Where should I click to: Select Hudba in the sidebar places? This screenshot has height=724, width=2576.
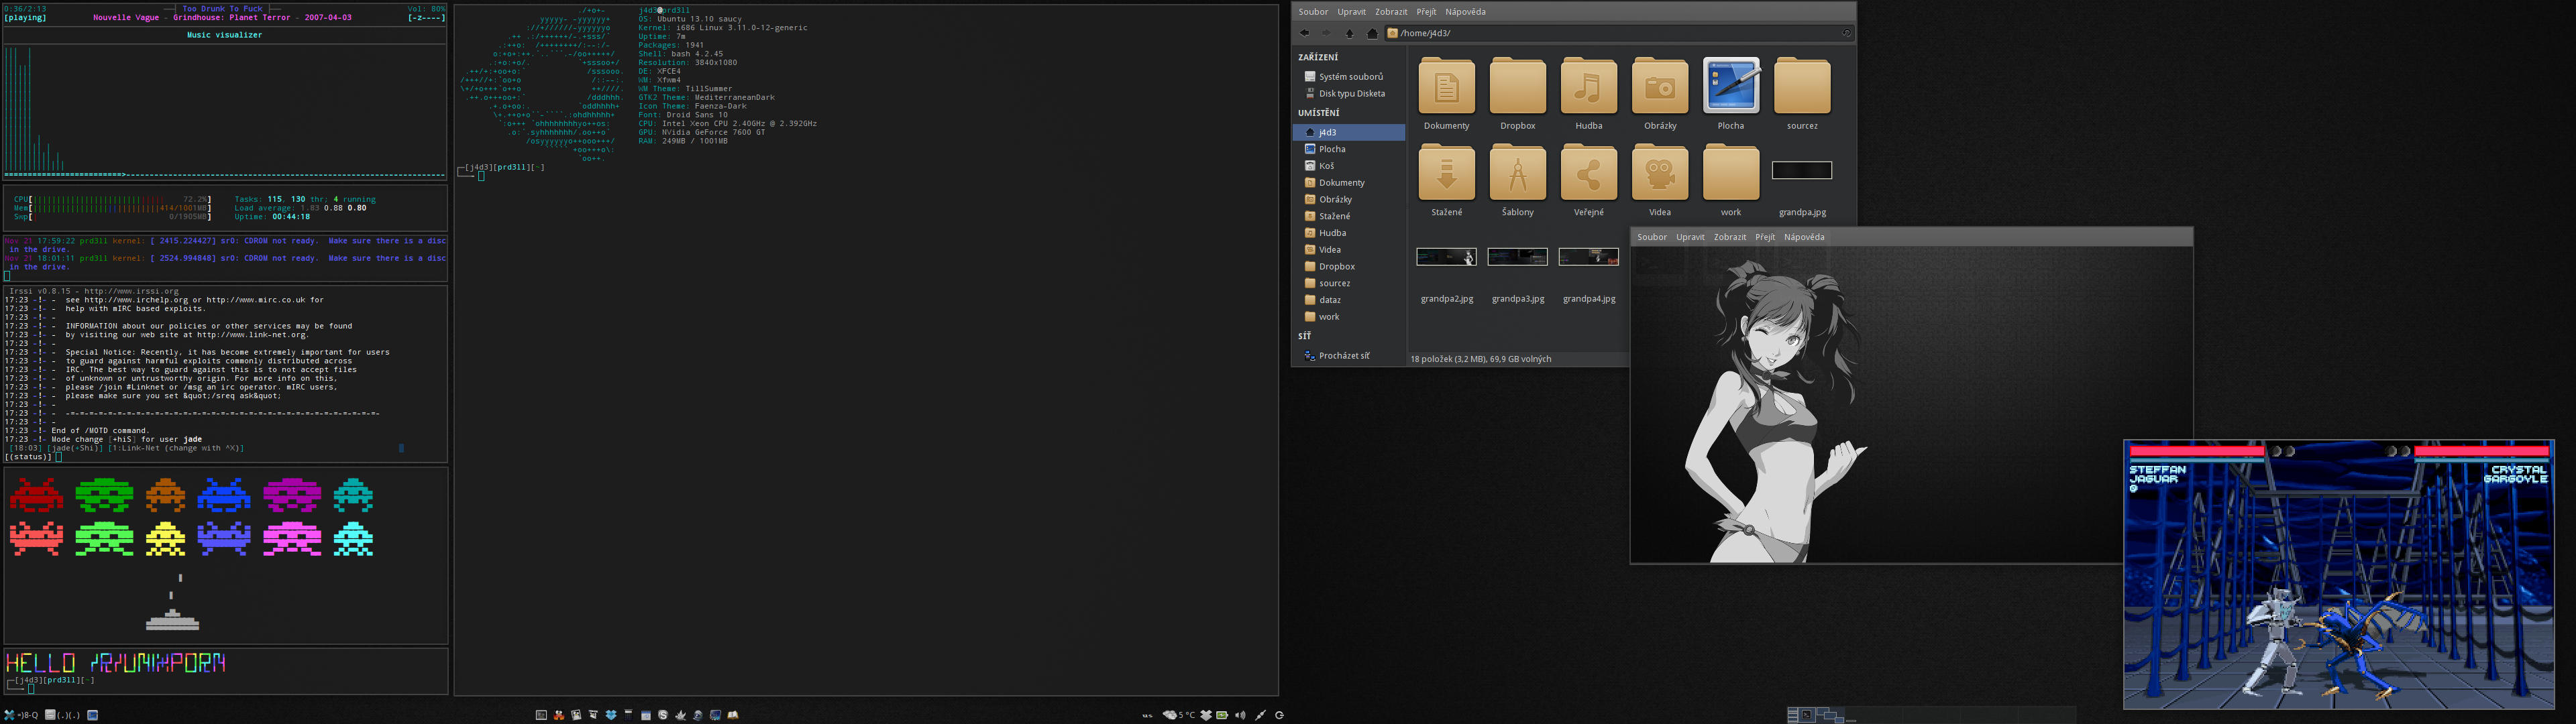click(x=1350, y=233)
